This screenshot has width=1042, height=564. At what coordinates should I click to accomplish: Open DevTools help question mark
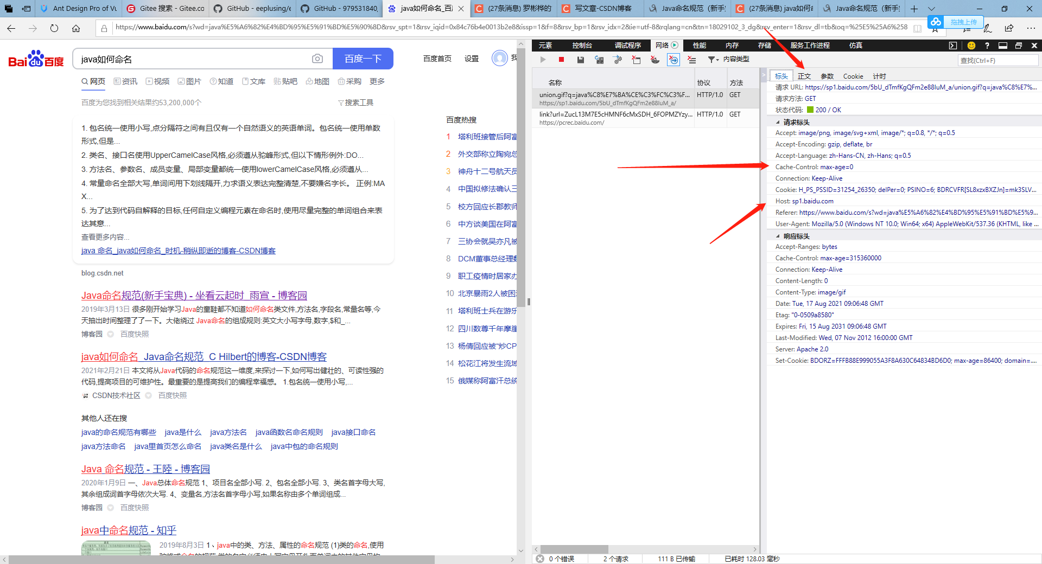click(987, 46)
